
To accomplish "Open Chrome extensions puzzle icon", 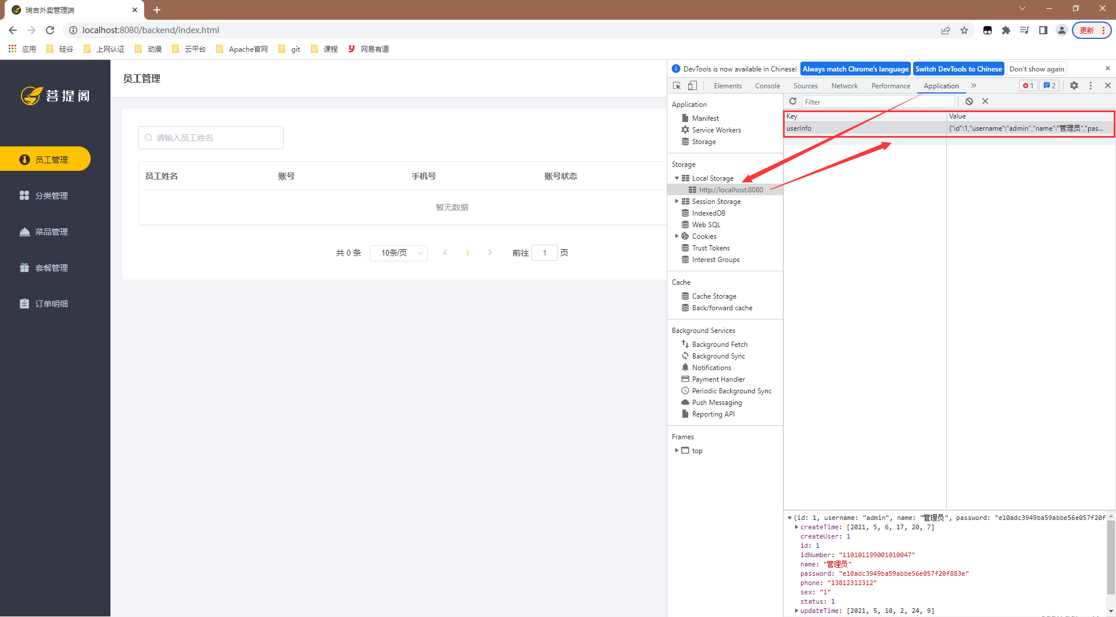I will click(1006, 30).
